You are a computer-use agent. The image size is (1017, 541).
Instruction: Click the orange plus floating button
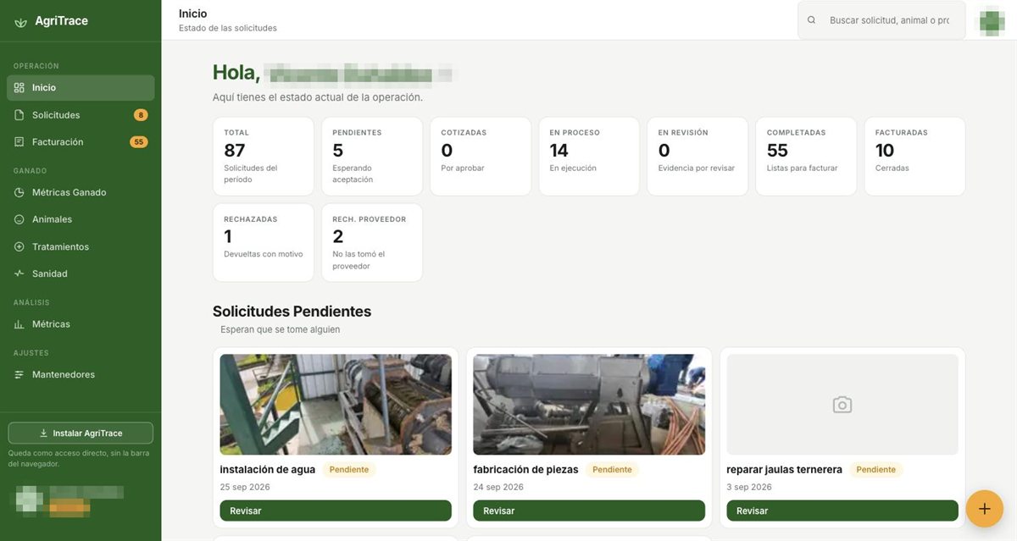point(985,509)
